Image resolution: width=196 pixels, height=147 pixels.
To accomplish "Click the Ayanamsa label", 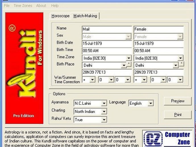I will (60, 102).
